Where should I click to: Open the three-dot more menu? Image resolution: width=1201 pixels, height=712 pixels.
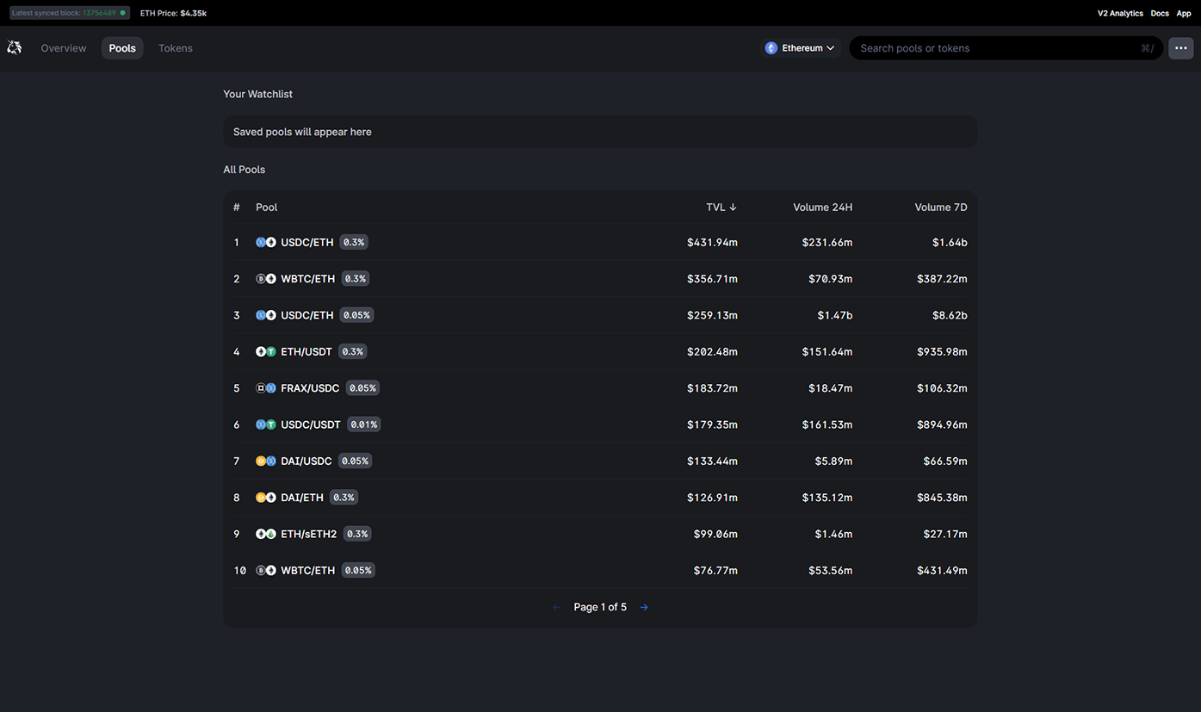[x=1181, y=48]
